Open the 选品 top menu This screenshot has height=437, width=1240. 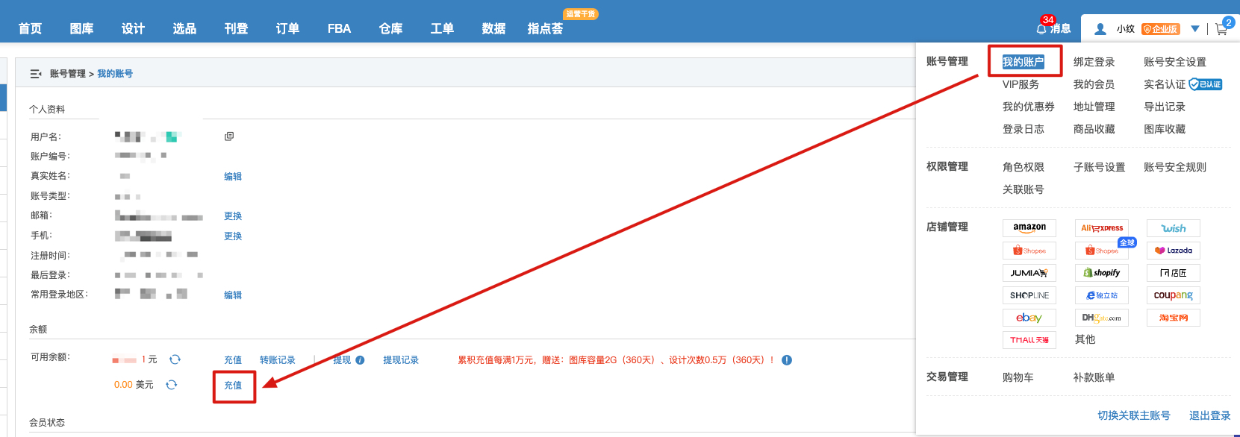point(184,29)
